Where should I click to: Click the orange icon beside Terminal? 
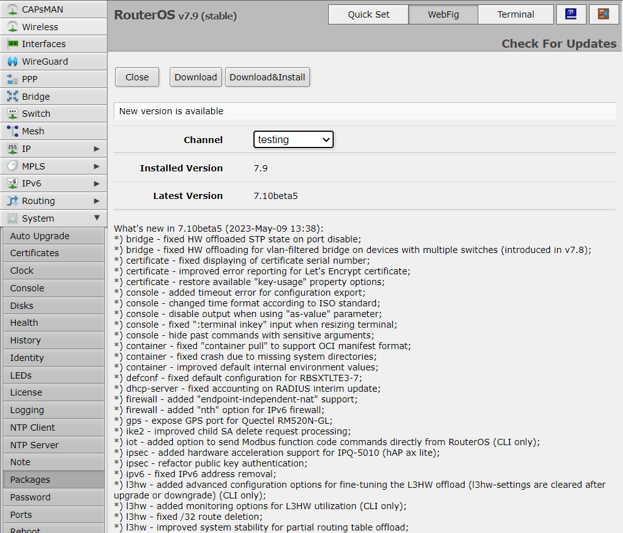[604, 14]
